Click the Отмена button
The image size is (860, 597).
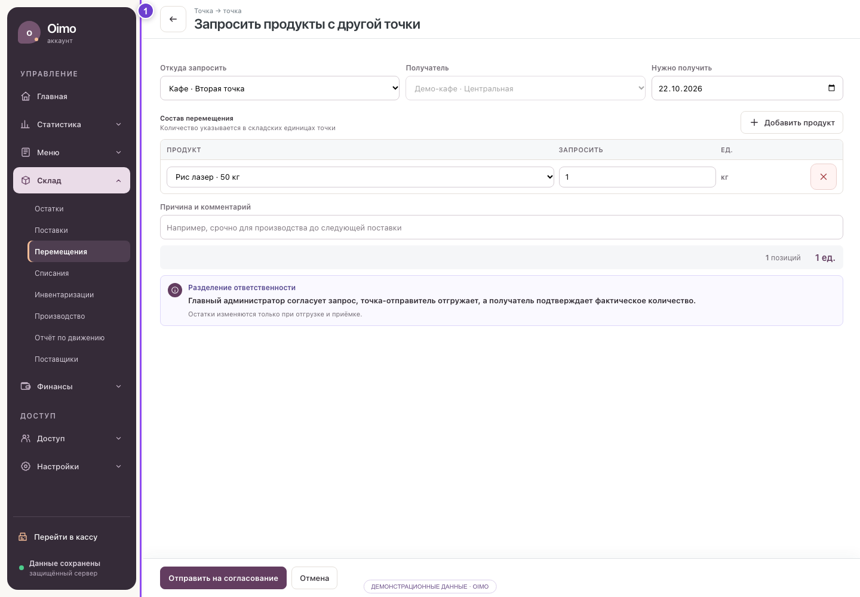314,578
